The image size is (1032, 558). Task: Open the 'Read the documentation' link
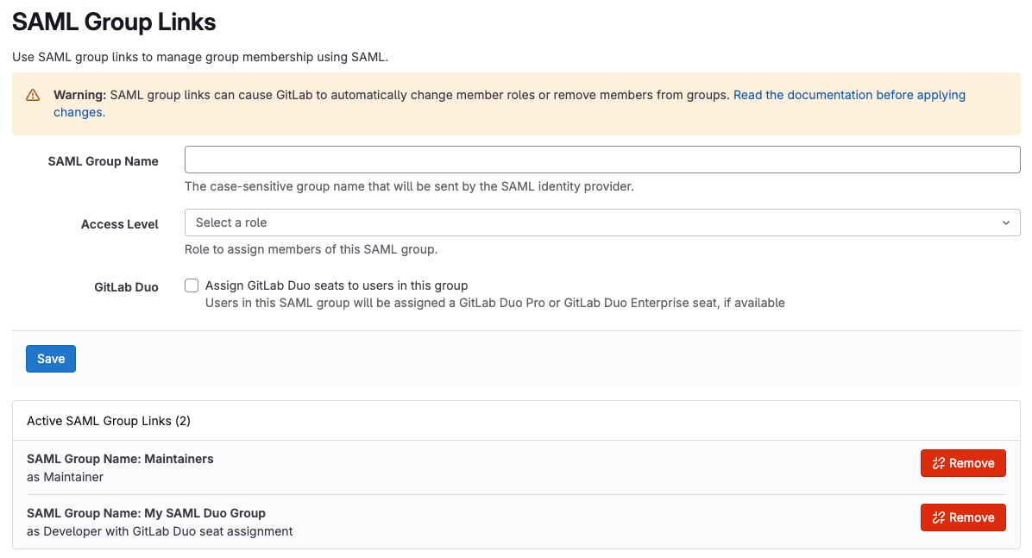[849, 95]
